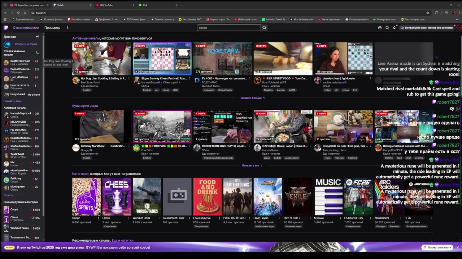Open a new browser tab with plus

pyautogui.click(x=183, y=5)
